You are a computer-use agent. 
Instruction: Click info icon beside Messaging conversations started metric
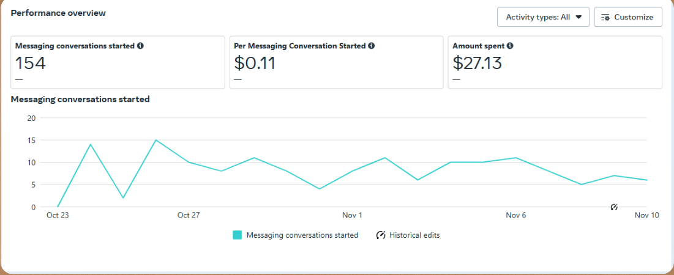pyautogui.click(x=140, y=46)
